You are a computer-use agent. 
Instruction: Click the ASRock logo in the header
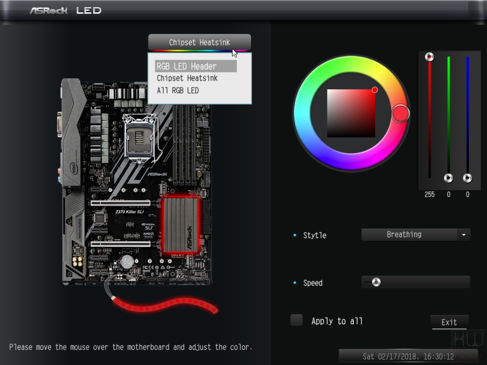(48, 10)
